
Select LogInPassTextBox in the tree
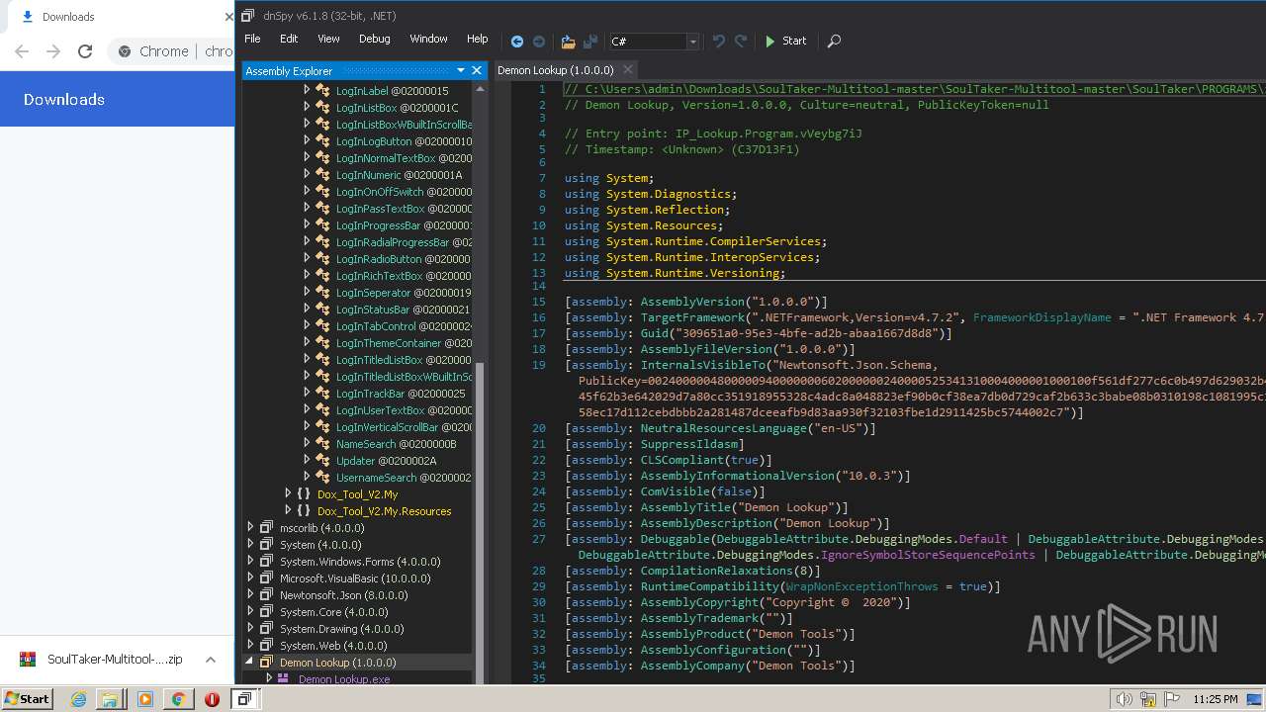pos(380,208)
